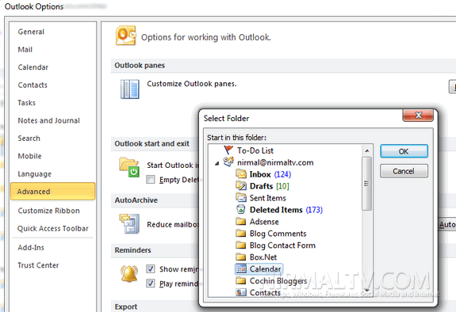This screenshot has width=456, height=312.
Task: Click the To-Do List flag icon
Action: coord(228,150)
